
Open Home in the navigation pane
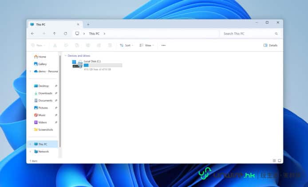(x=42, y=57)
